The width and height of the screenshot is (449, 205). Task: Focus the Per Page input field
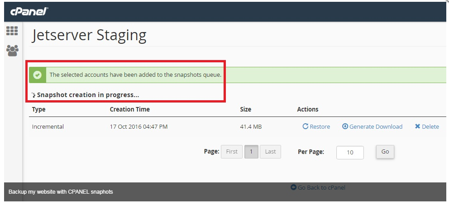tap(350, 153)
